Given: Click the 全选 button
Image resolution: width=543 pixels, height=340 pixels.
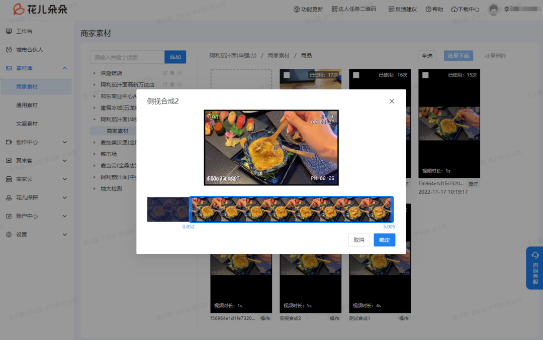Looking at the screenshot, I should coord(427,56).
